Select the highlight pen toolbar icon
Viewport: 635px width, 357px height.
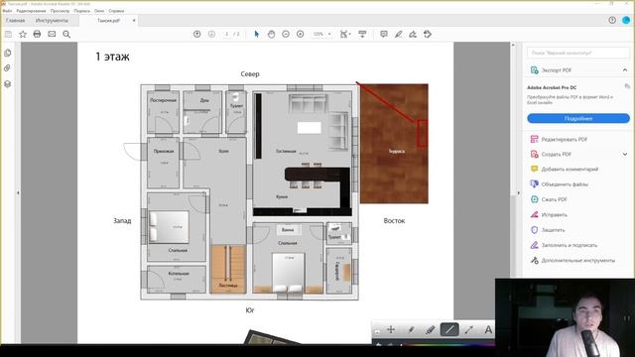(399, 35)
